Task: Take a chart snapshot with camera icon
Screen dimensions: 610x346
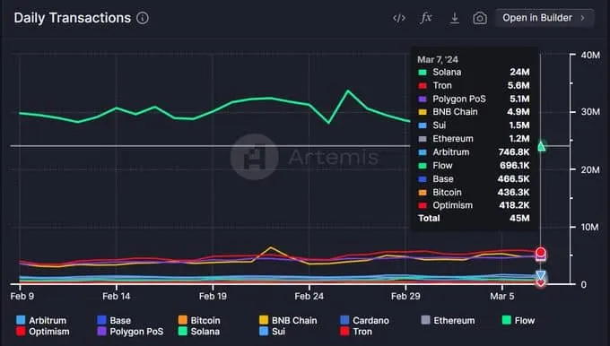Action: click(x=480, y=18)
